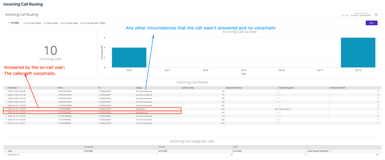This screenshot has width=385, height=160.
Task: Click the 'Answered' group header in user table
Action: click(89, 147)
